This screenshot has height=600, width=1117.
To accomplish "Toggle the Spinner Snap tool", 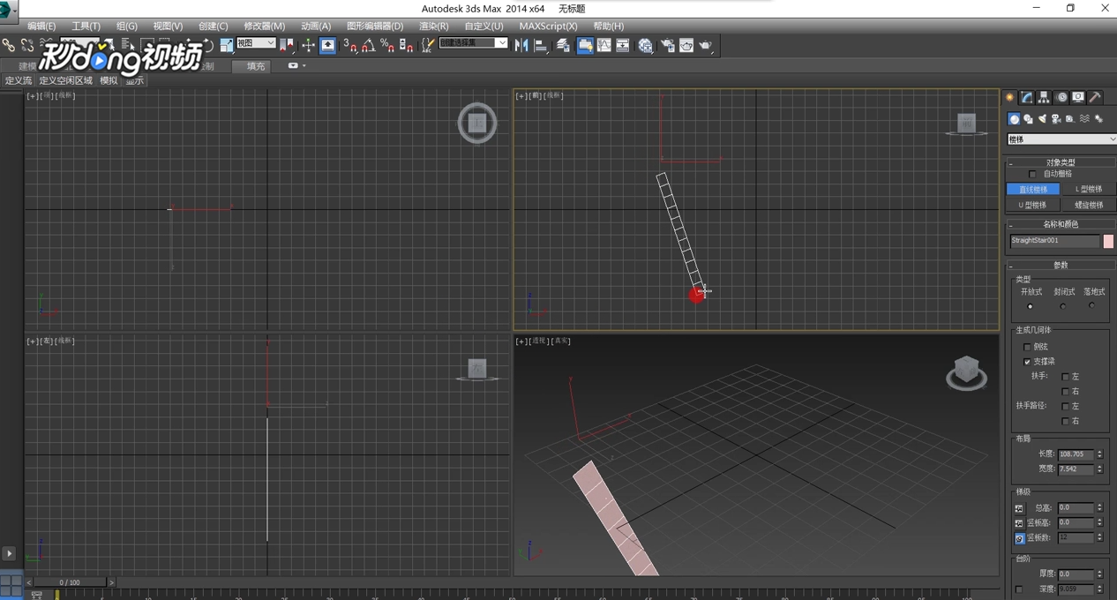I will (x=407, y=45).
